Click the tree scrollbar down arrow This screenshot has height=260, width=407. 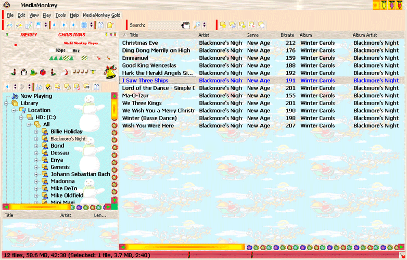coord(115,200)
